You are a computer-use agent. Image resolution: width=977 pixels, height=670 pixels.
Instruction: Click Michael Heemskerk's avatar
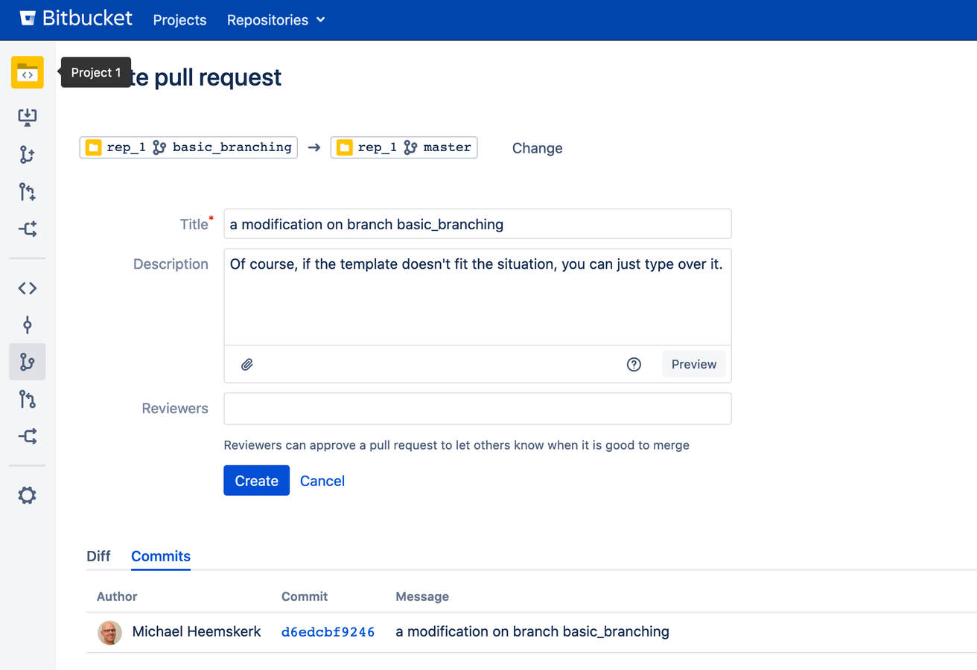pos(110,633)
